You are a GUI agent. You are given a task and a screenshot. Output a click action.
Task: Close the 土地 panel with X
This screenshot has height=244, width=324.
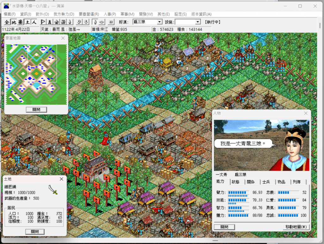[x=61, y=179]
